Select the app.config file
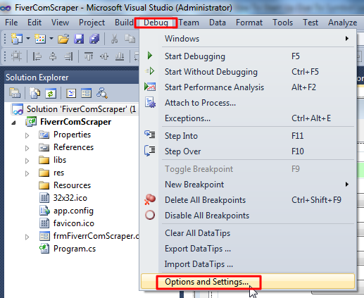The height and width of the screenshot is (298, 364). (x=73, y=211)
